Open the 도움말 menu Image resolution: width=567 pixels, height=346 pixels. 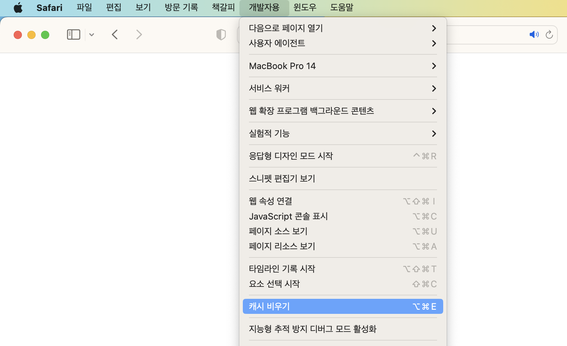[342, 8]
